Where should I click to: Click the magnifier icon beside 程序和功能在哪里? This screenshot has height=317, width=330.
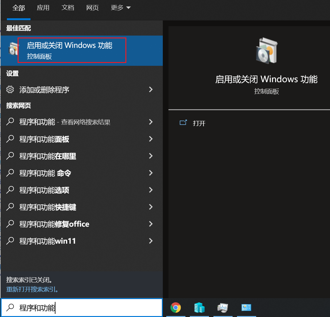[x=10, y=156]
